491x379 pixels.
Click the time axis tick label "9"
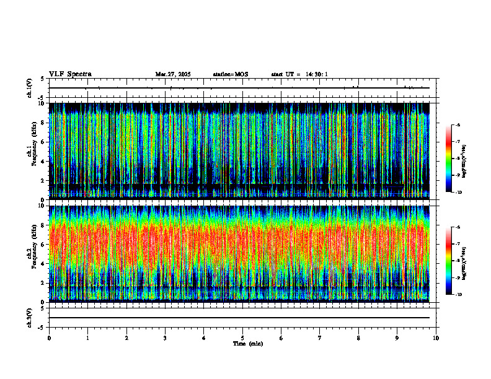click(x=397, y=338)
